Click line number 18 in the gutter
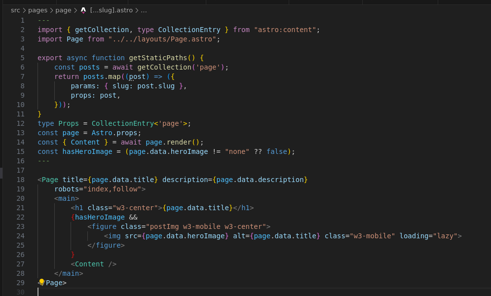Viewport: 491px width, 296px height. [x=20, y=180]
